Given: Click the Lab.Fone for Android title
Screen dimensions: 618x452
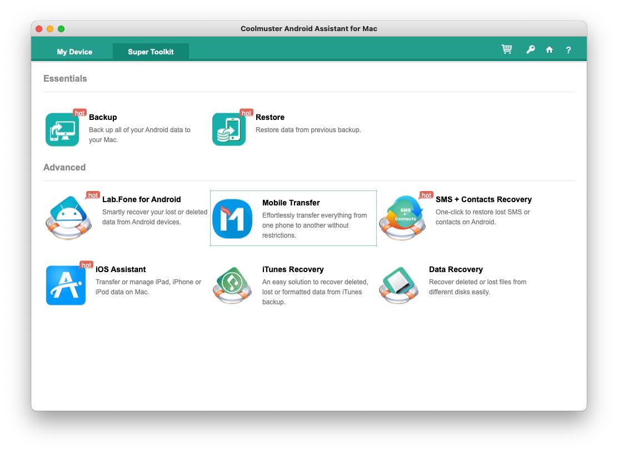Looking at the screenshot, I should coord(142,199).
